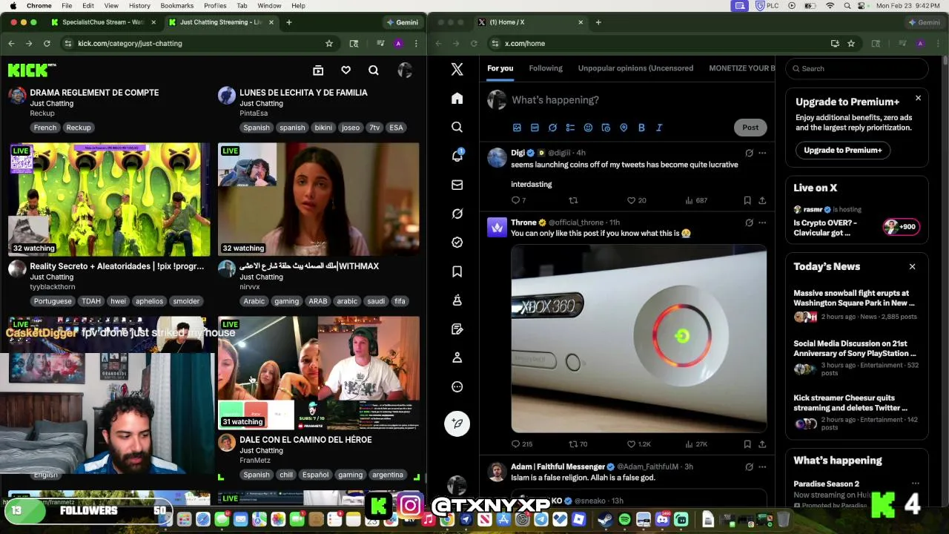Insert emoji icon in composer
Image resolution: width=949 pixels, height=534 pixels.
click(588, 128)
